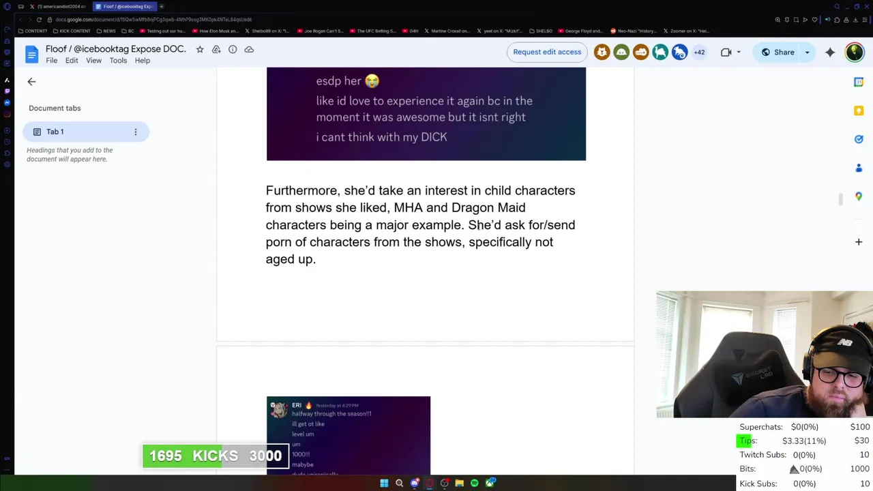Image resolution: width=873 pixels, height=491 pixels.
Task: Click the document vertical scrollbar thumb
Action: [840, 199]
